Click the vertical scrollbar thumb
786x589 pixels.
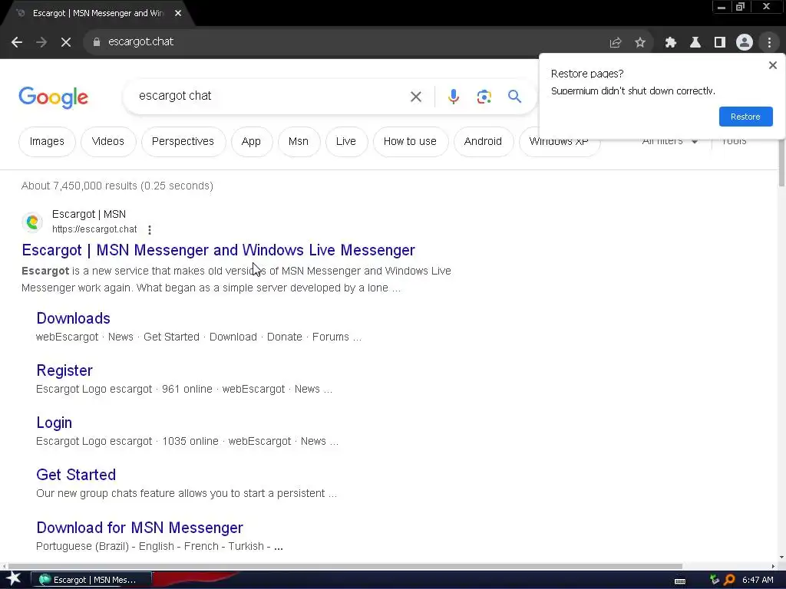781,163
